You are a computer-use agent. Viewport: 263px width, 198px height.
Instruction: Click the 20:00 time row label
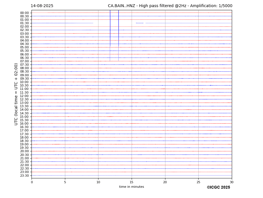coord(24,151)
